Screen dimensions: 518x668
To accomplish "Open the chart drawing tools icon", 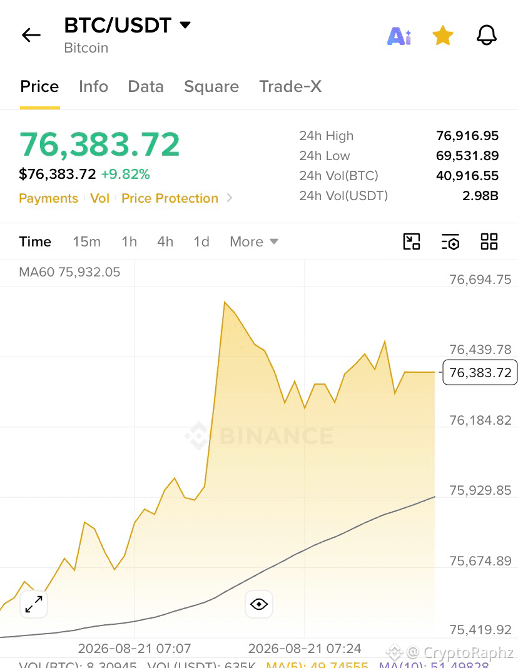I will click(412, 241).
